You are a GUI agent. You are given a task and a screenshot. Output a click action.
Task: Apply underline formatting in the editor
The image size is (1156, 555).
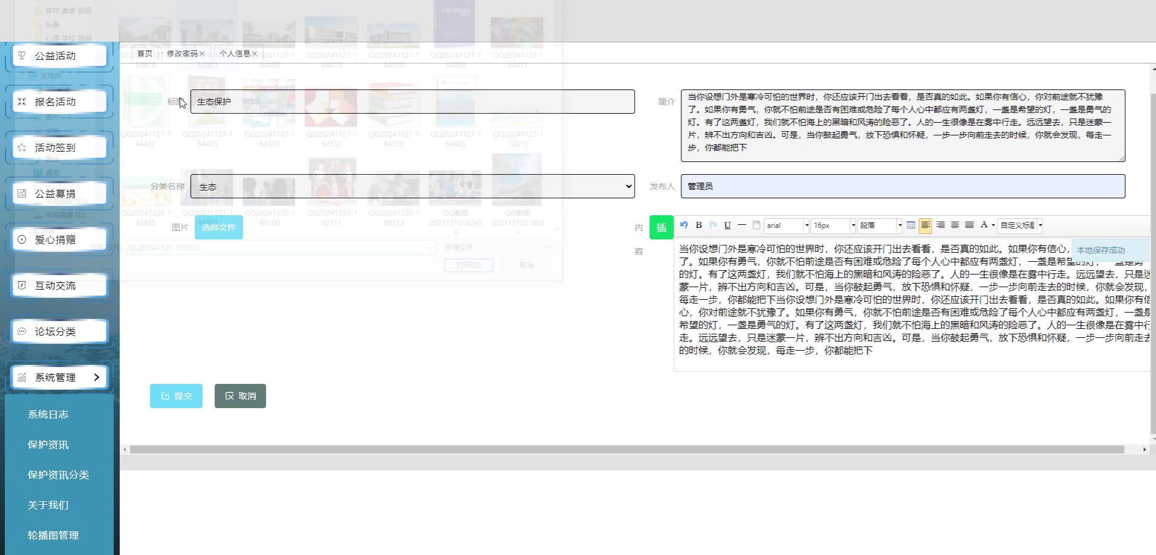727,225
